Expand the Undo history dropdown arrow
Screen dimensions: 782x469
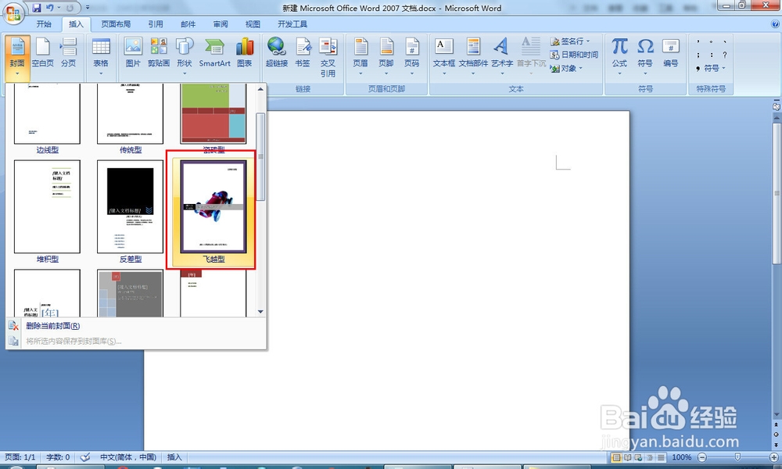tap(59, 8)
